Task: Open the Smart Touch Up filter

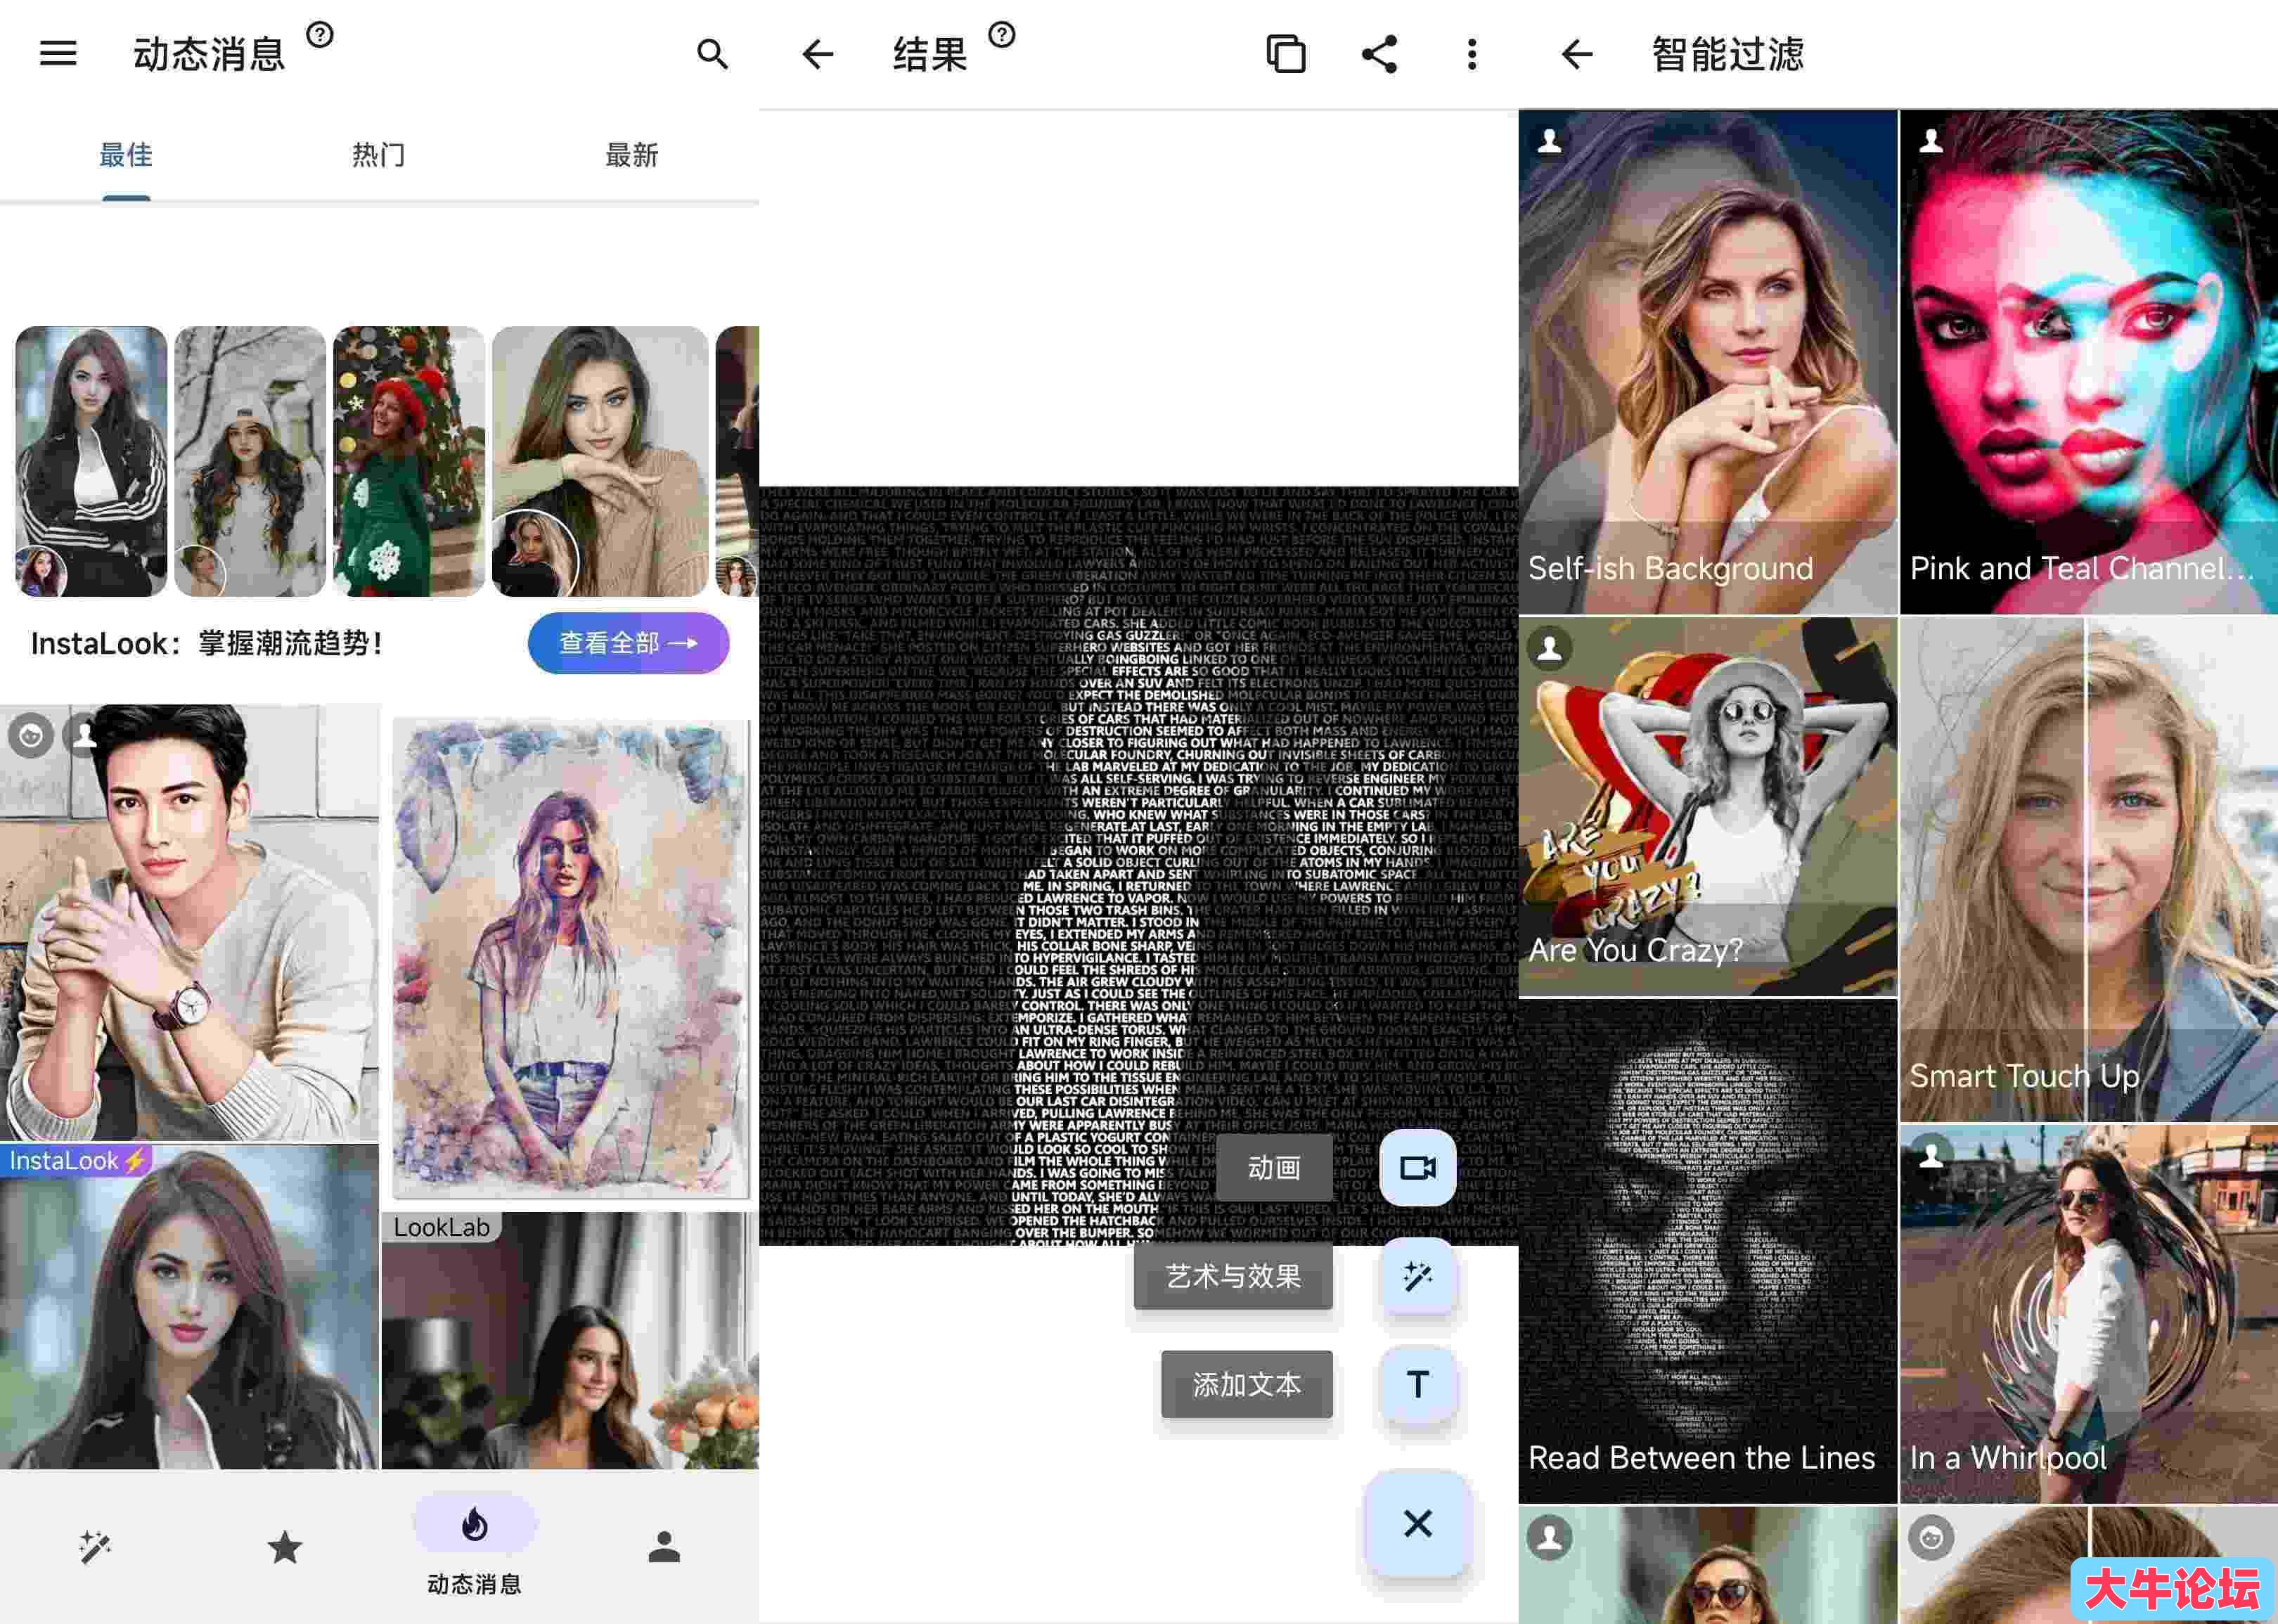Action: (2089, 869)
